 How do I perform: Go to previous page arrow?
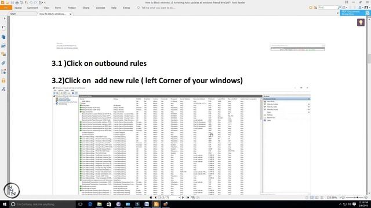tap(155, 198)
